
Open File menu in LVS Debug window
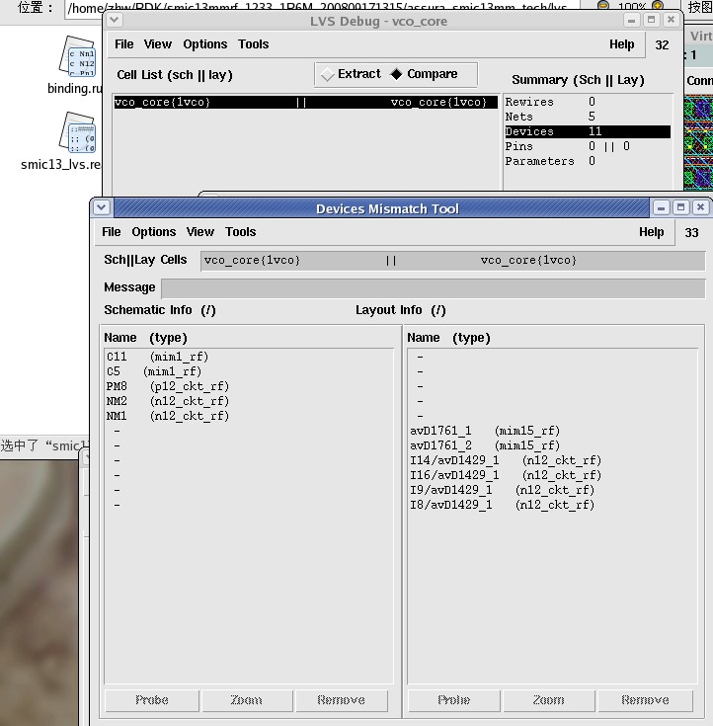[x=124, y=44]
